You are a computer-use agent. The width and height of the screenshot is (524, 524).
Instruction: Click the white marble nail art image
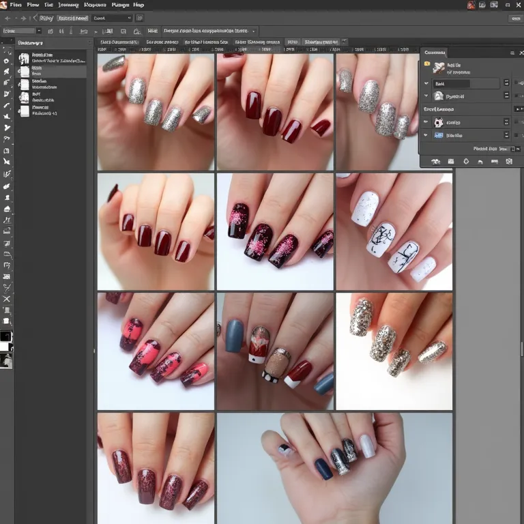394,231
